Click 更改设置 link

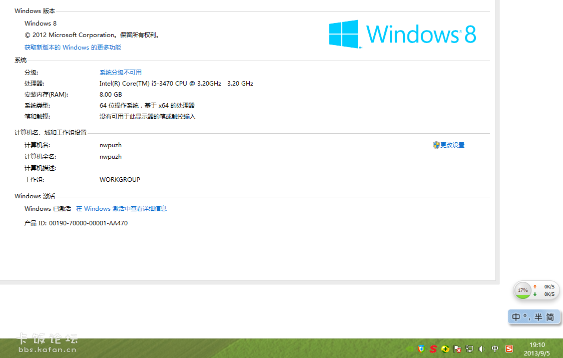[452, 145]
